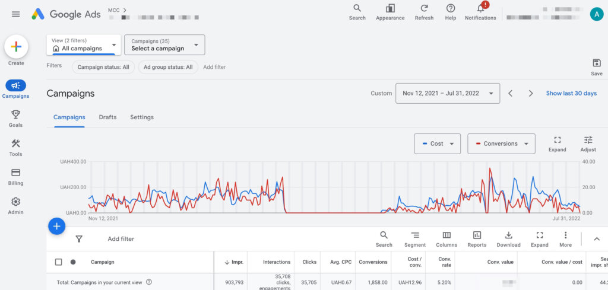The image size is (608, 290).
Task: Click the Download icon above table
Action: [x=508, y=235]
